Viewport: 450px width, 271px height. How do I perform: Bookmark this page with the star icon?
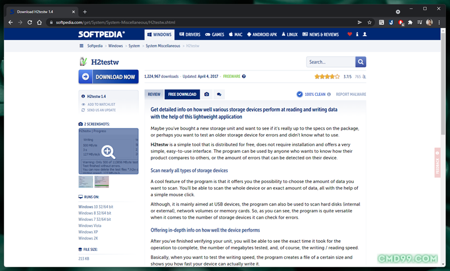(370, 23)
